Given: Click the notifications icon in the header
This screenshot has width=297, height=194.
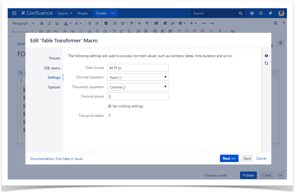Looking at the screenshot, I should tap(270, 13).
